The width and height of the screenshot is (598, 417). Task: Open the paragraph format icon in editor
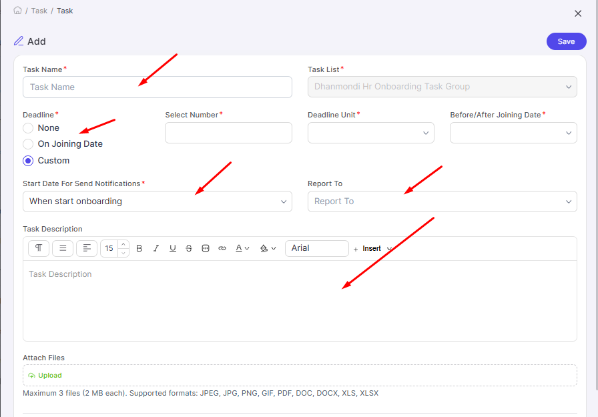[38, 248]
